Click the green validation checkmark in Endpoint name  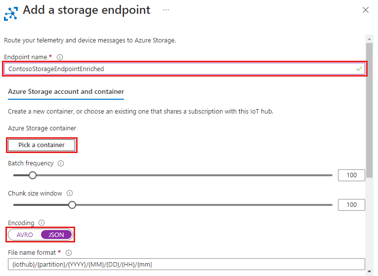coord(359,69)
